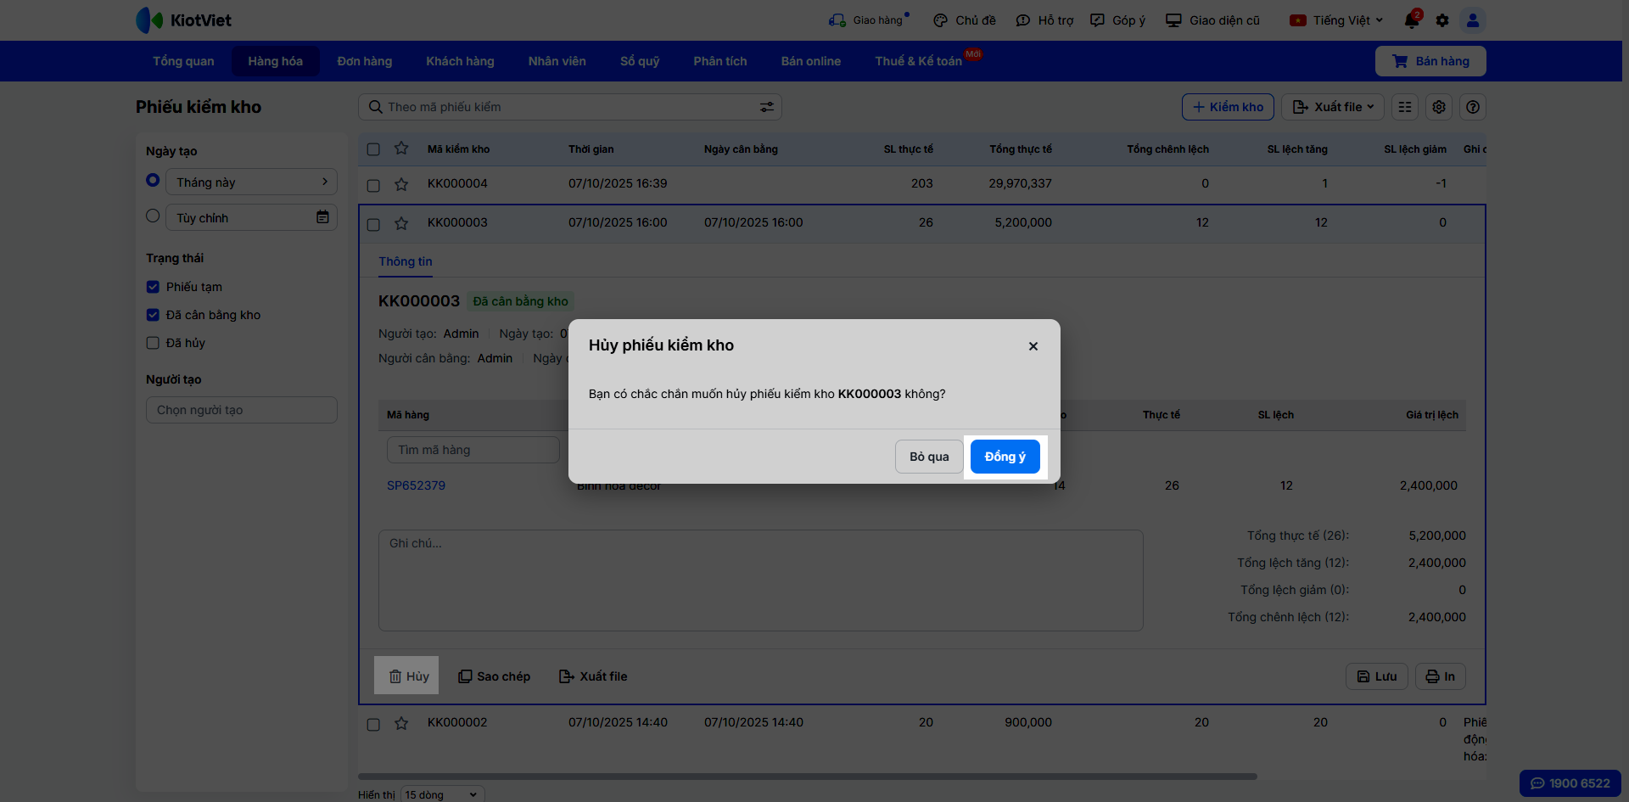The height and width of the screenshot is (802, 1629).
Task: Open Chủ đề theme palette
Action: (x=964, y=20)
